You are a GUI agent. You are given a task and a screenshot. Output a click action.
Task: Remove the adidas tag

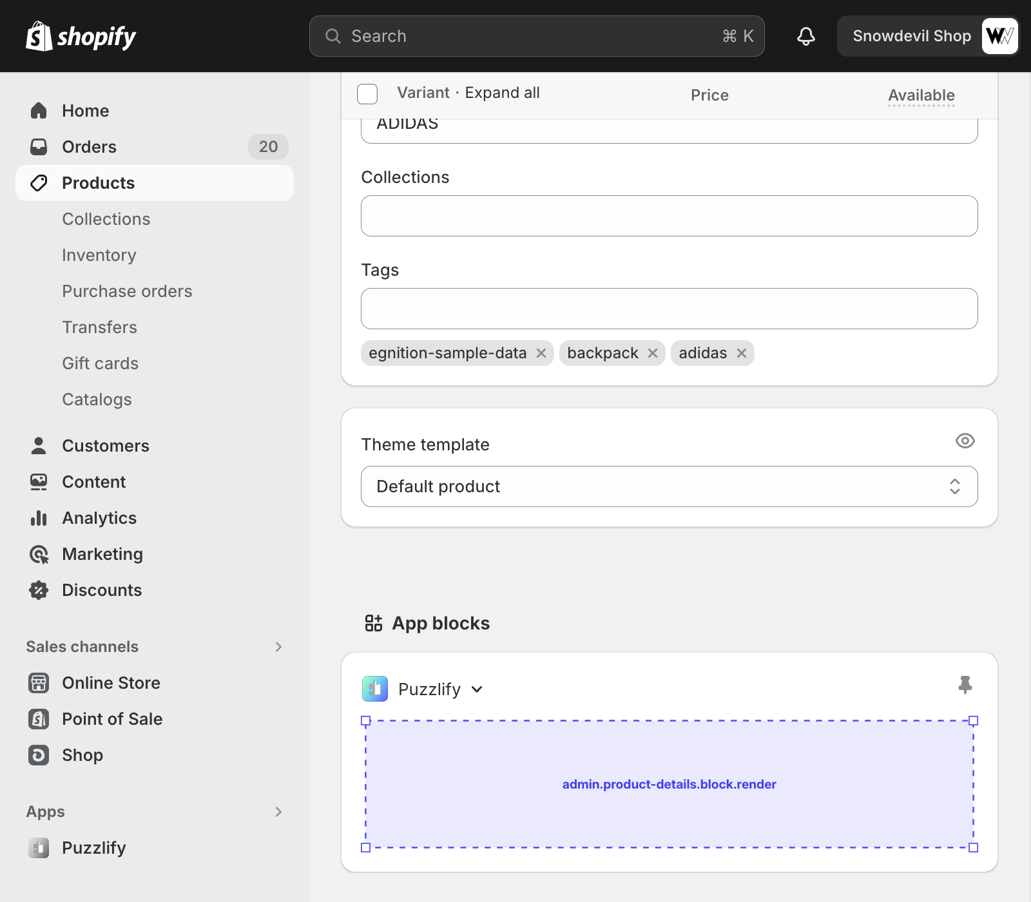742,353
